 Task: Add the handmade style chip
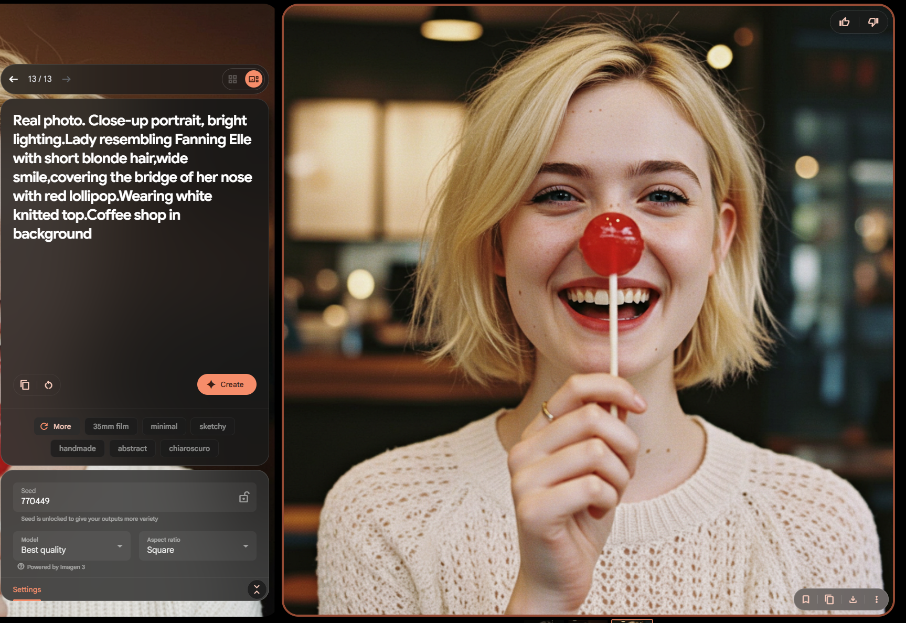point(78,448)
